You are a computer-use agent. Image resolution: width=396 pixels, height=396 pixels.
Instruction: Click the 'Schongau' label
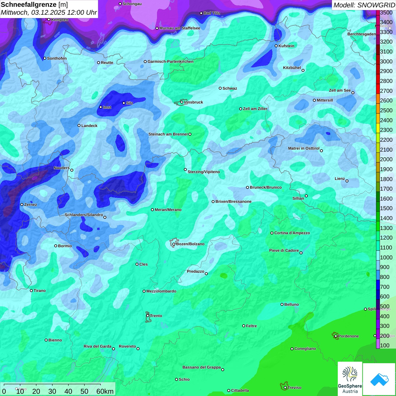(x=132, y=4)
